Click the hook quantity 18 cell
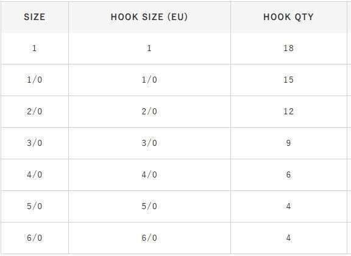Image resolution: width=351 pixels, height=256 pixels. click(289, 48)
